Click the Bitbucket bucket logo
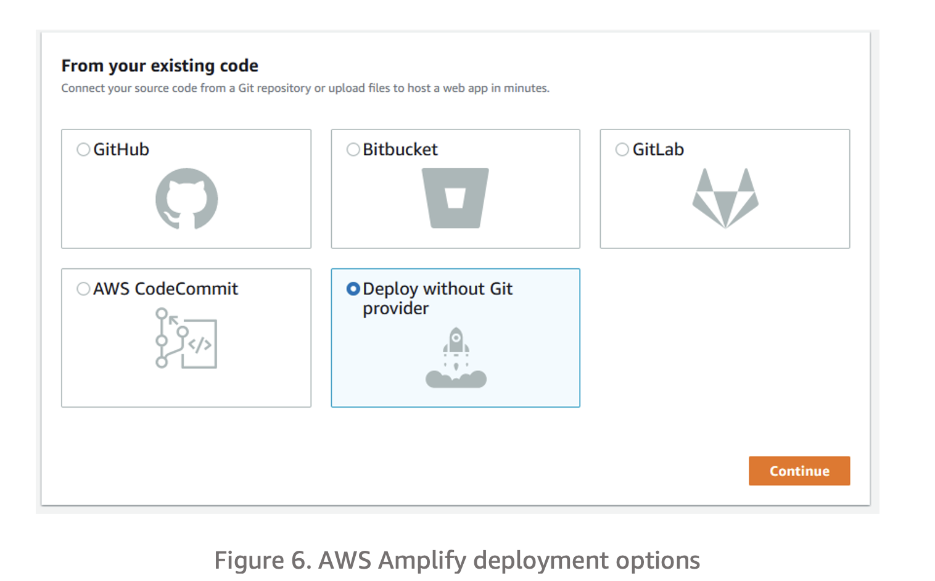 click(x=455, y=198)
